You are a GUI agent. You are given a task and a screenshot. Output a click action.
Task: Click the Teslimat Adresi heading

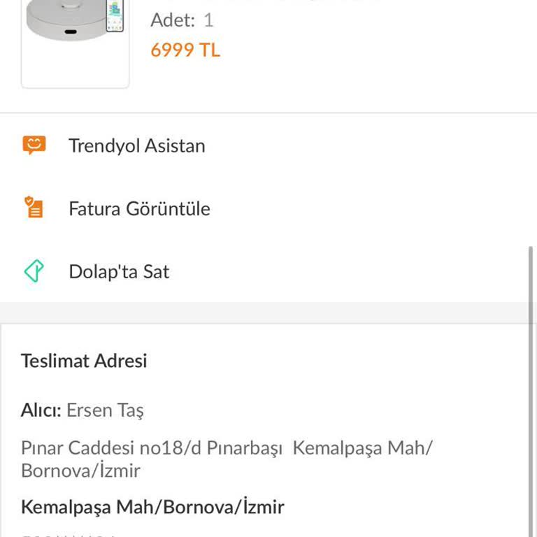click(84, 361)
